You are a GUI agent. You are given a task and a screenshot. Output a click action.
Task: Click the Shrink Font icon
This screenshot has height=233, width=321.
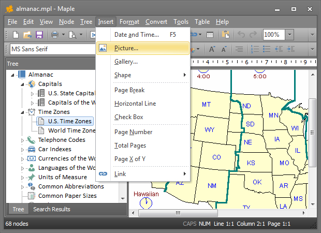point(224,49)
